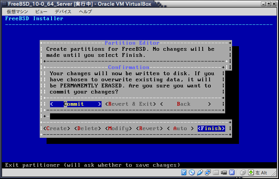Choose Revert & Exit in confirmation dialog
The width and height of the screenshot is (279, 179).
[x=130, y=104]
